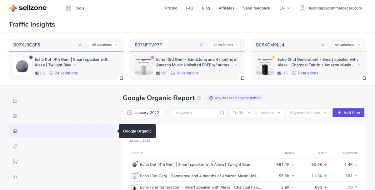Click the Product column header
This screenshot has width=375, height=190.
pos(137,153)
